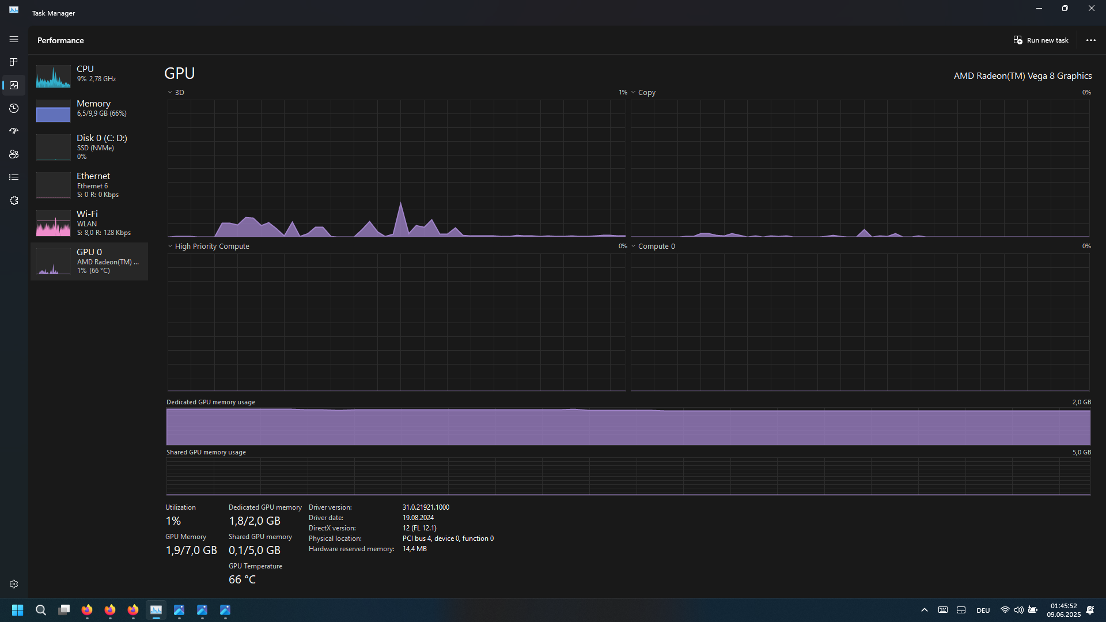This screenshot has width=1106, height=622.
Task: Open the hamburger navigation menu
Action: (x=14, y=39)
